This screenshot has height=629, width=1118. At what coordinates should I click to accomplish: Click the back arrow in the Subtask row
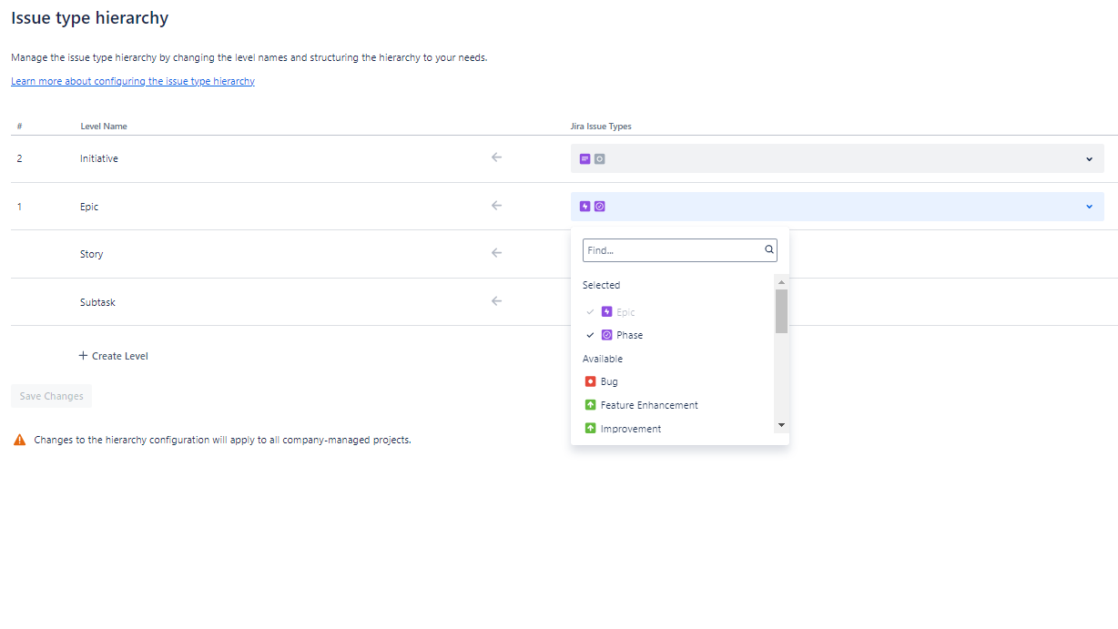pos(496,301)
